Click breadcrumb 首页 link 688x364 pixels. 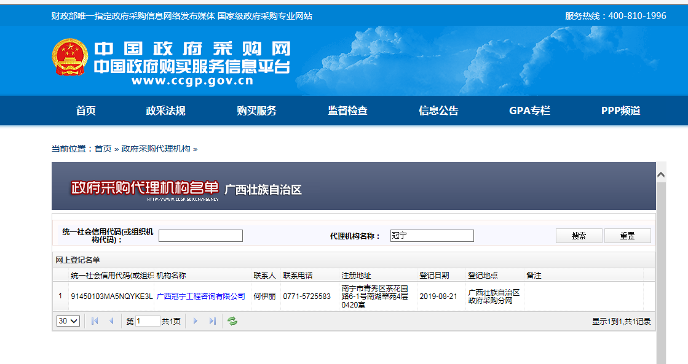tap(103, 149)
